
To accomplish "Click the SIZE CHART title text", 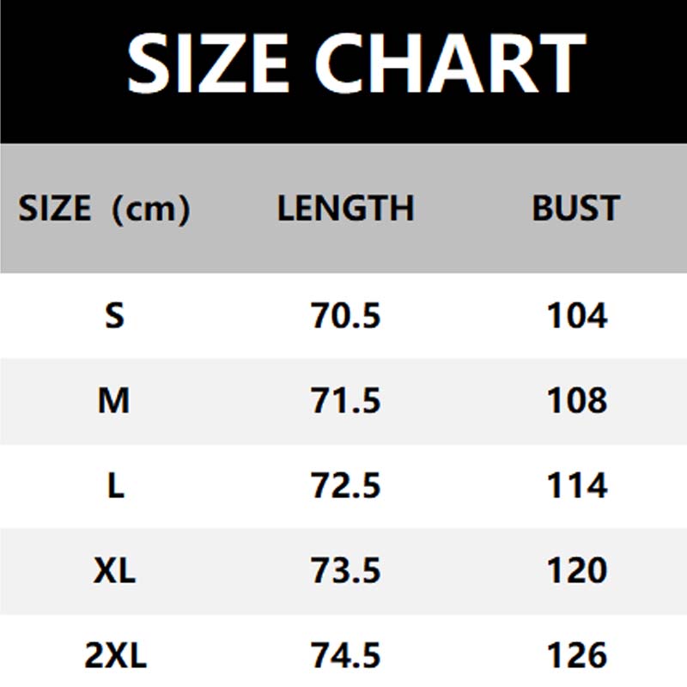I will (356, 64).
